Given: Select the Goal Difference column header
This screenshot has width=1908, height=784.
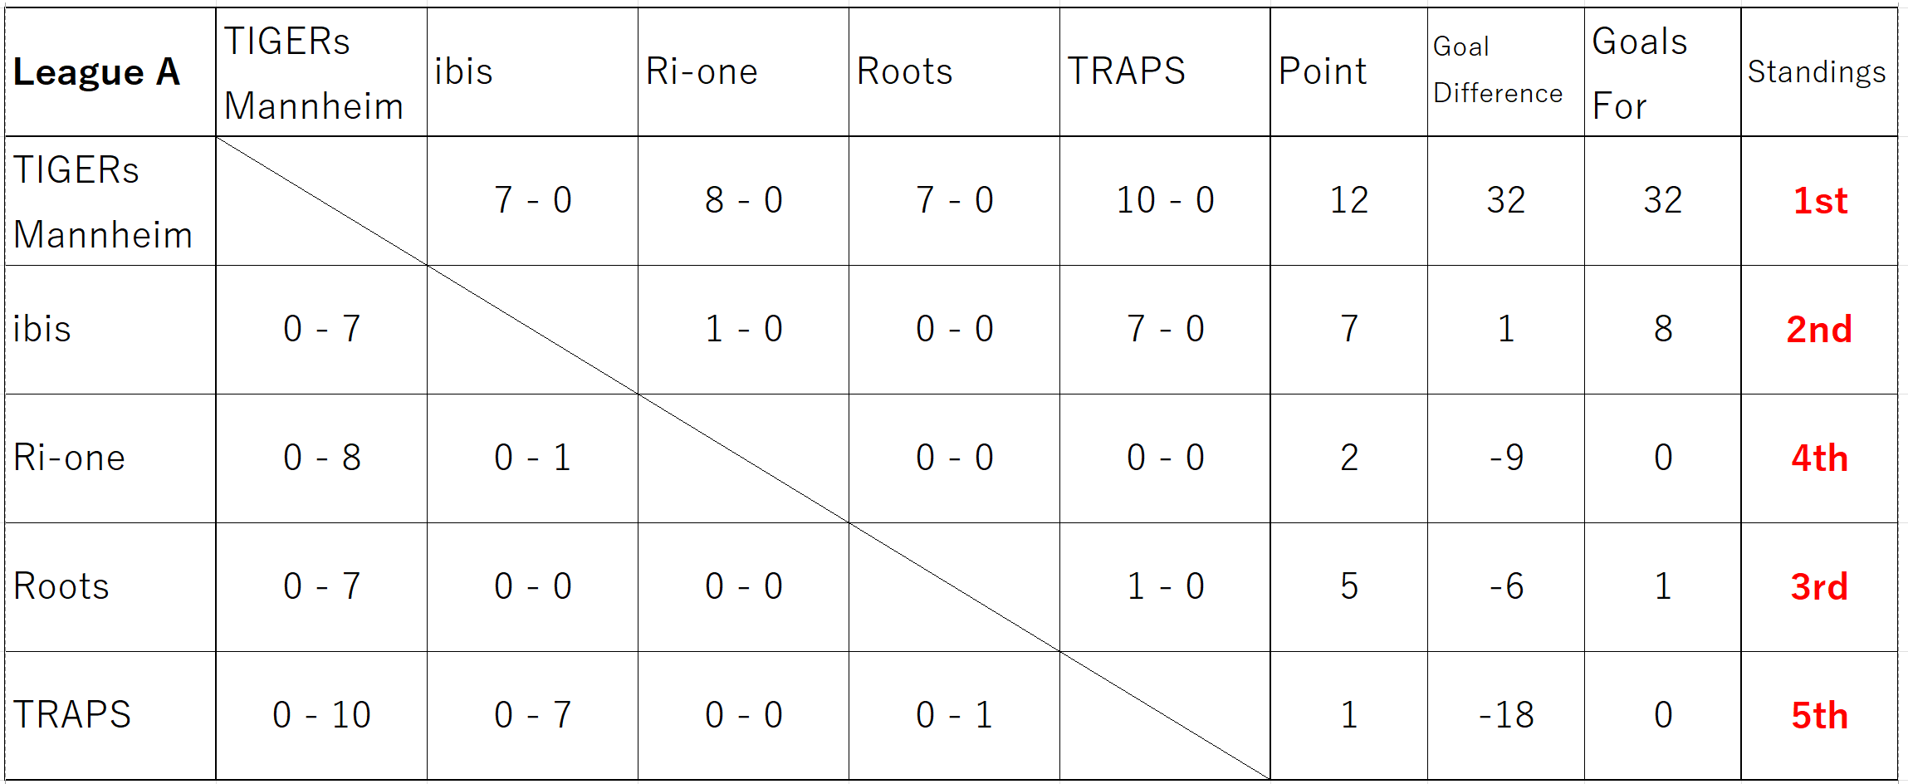Looking at the screenshot, I should [1505, 72].
